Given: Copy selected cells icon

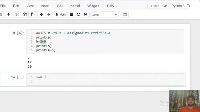Looking at the screenshot, I should 25,14.
